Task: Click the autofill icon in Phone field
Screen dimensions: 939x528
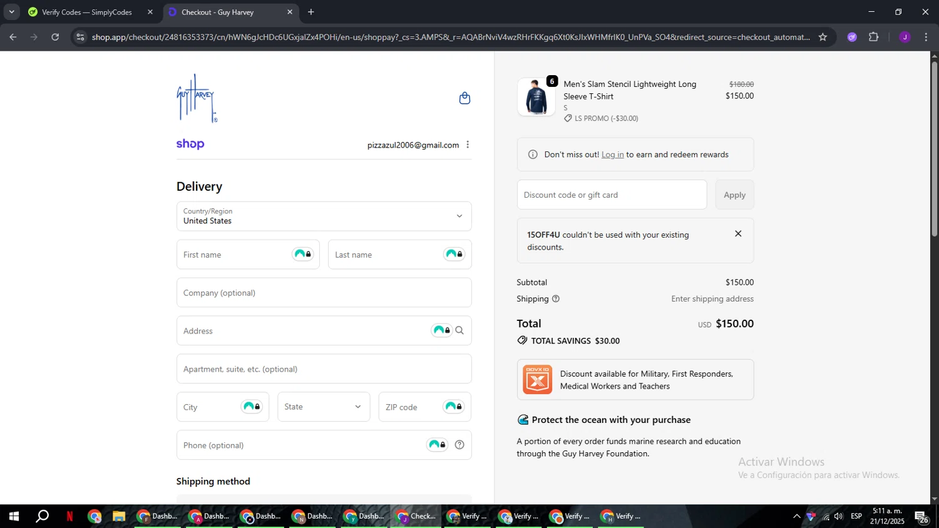Action: pyautogui.click(x=437, y=445)
